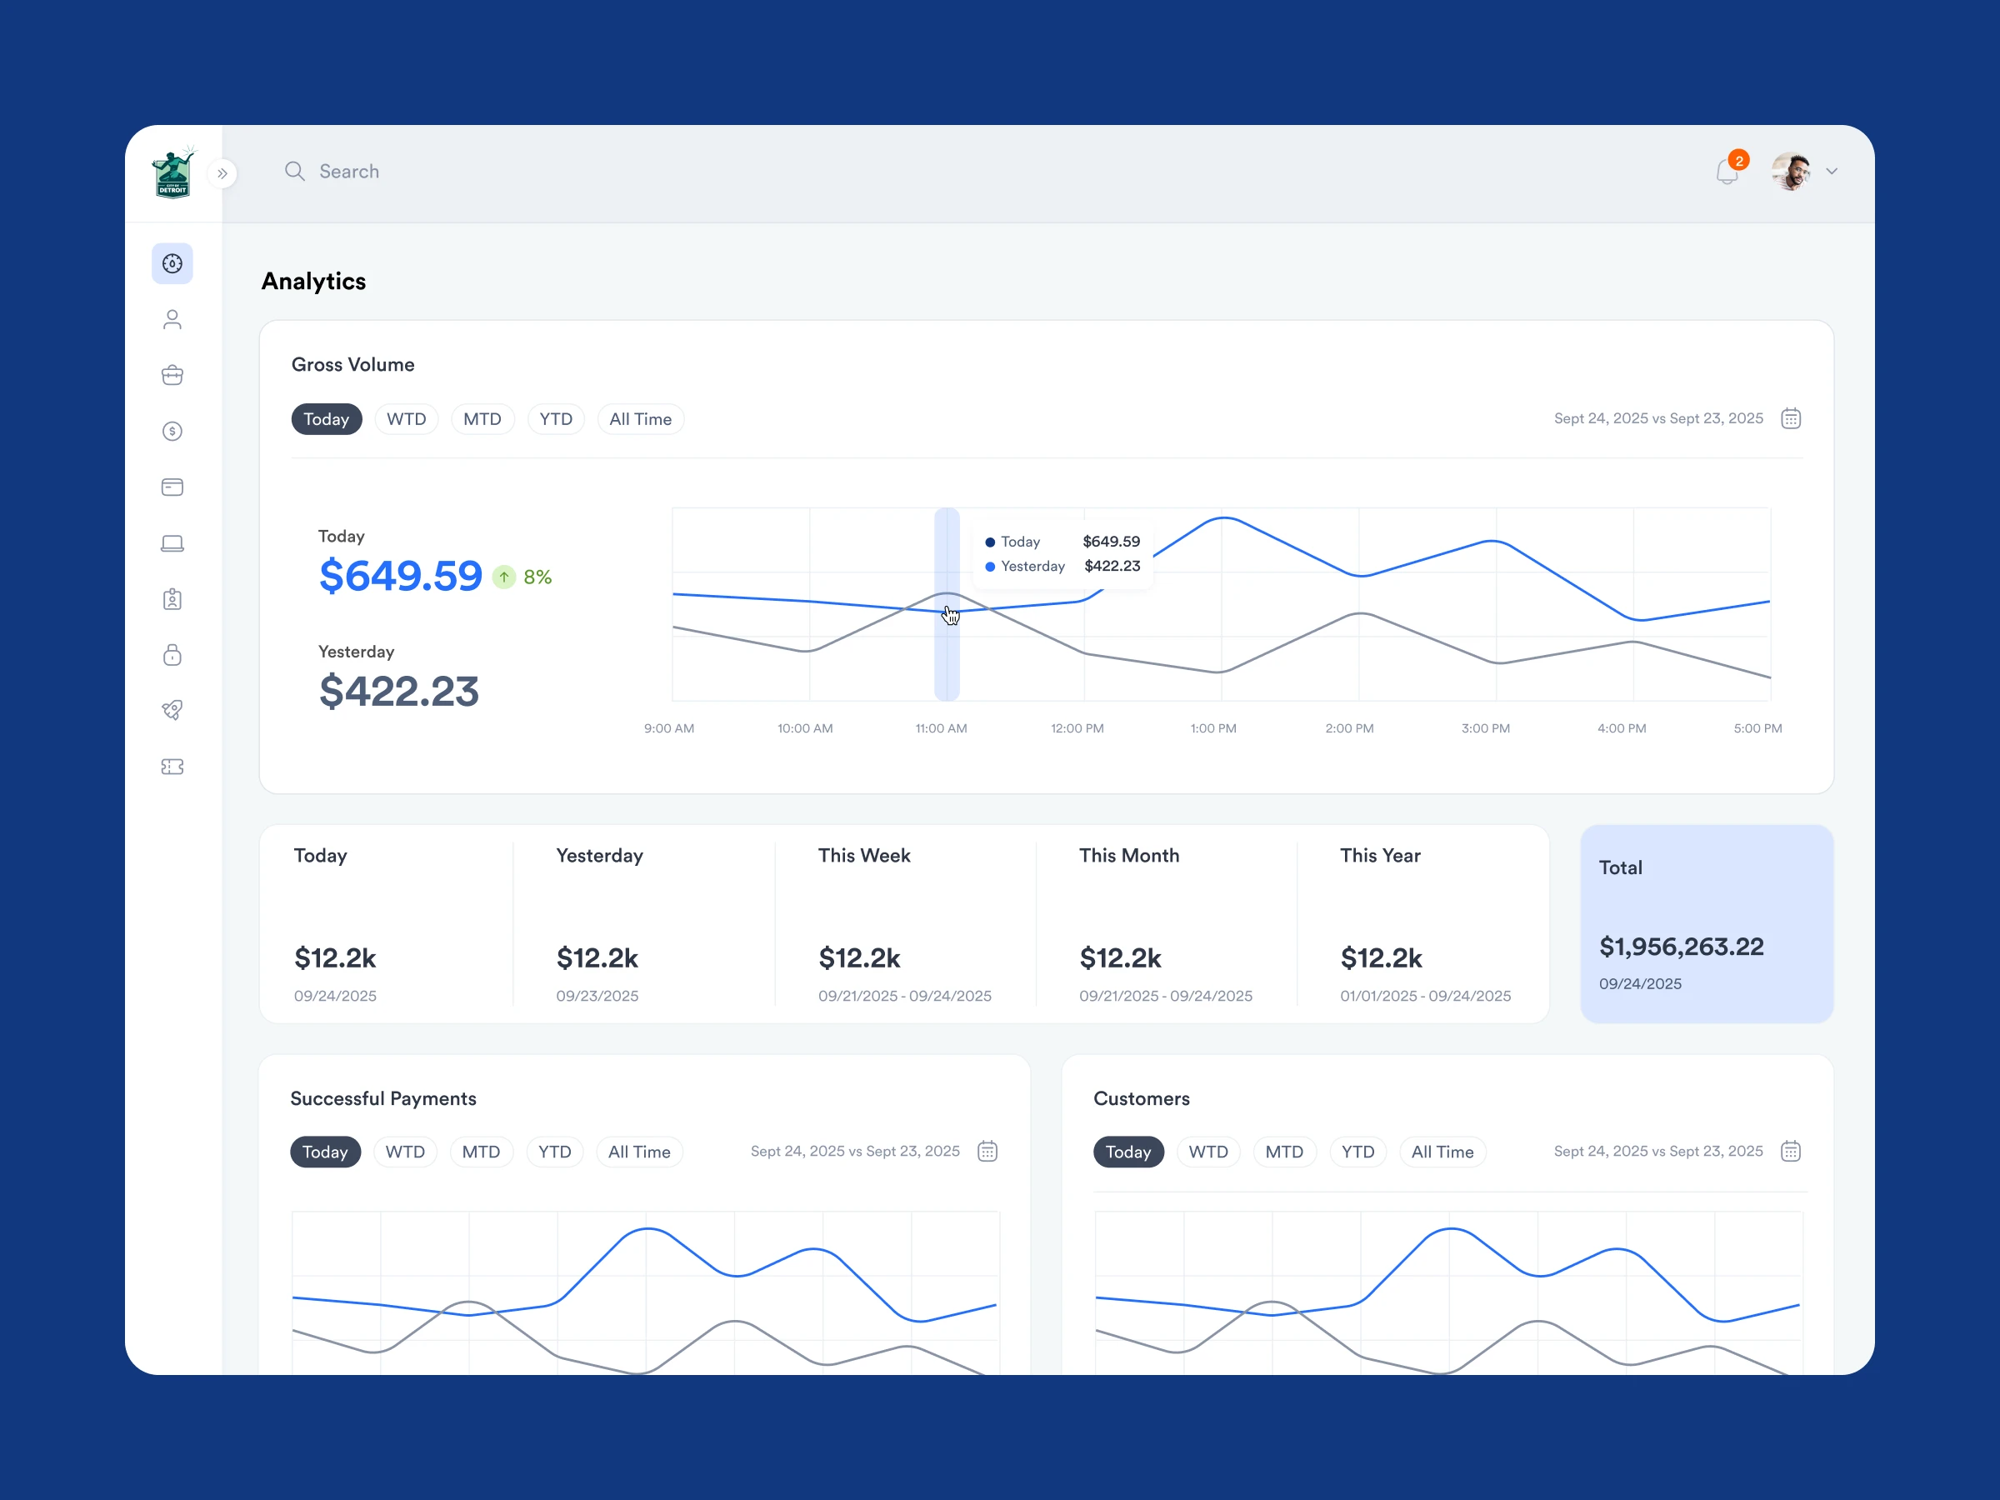Open the padlock sidebar icon
This screenshot has height=1500, width=2000.
pos(172,655)
